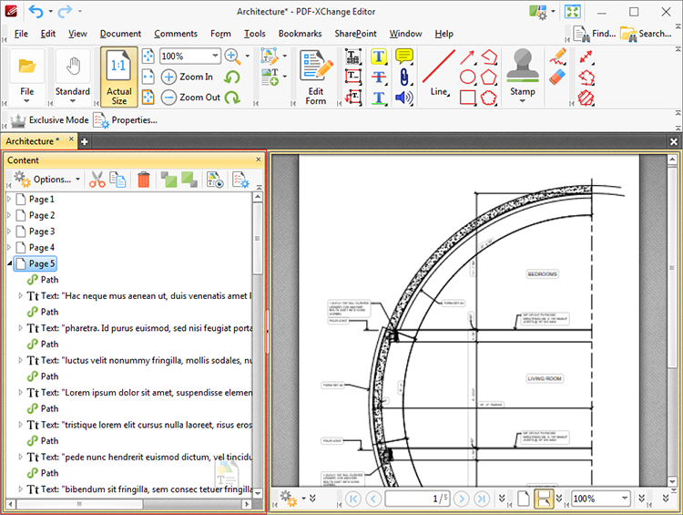Image resolution: width=683 pixels, height=515 pixels.
Task: Rotate the view clockwise with the green arrow
Action: (x=232, y=98)
